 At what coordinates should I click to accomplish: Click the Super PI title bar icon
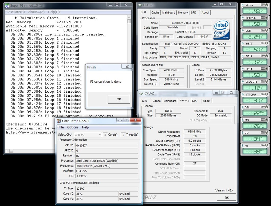click(7, 5)
